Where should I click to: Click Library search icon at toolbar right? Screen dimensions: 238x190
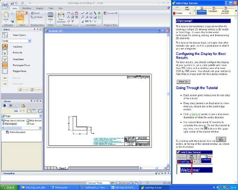(40, 111)
